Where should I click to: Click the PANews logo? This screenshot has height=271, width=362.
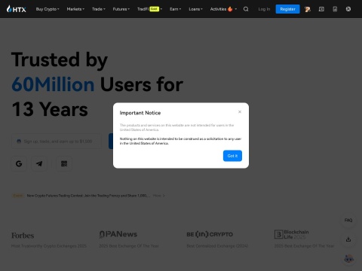118,234
